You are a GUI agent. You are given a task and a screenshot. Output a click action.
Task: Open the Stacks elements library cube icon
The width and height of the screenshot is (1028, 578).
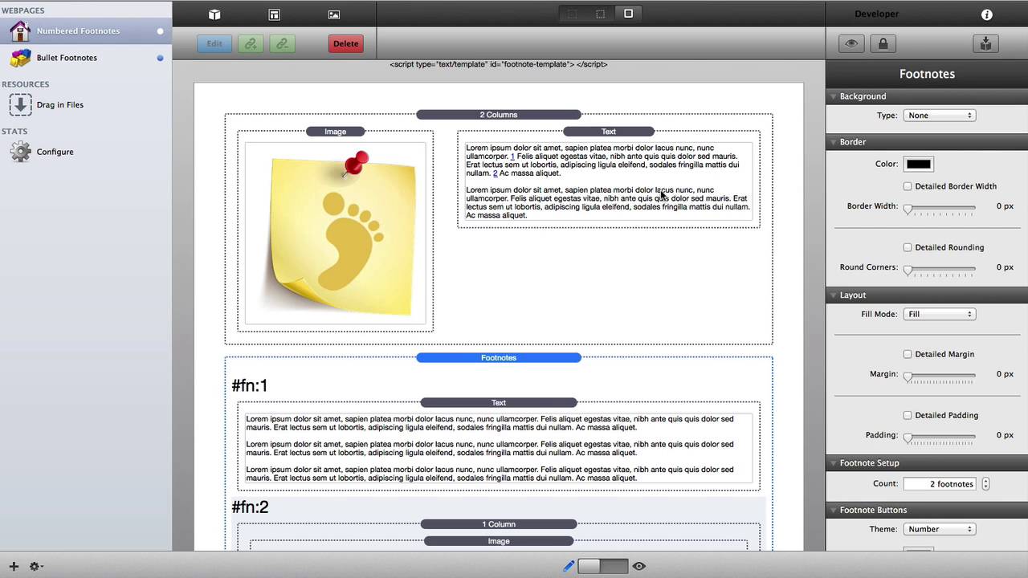(x=214, y=14)
